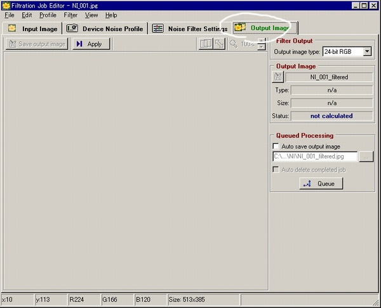This screenshot has width=381, height=308.
Task: Click the save icon beside NI_001_filtered
Action: coord(278,77)
